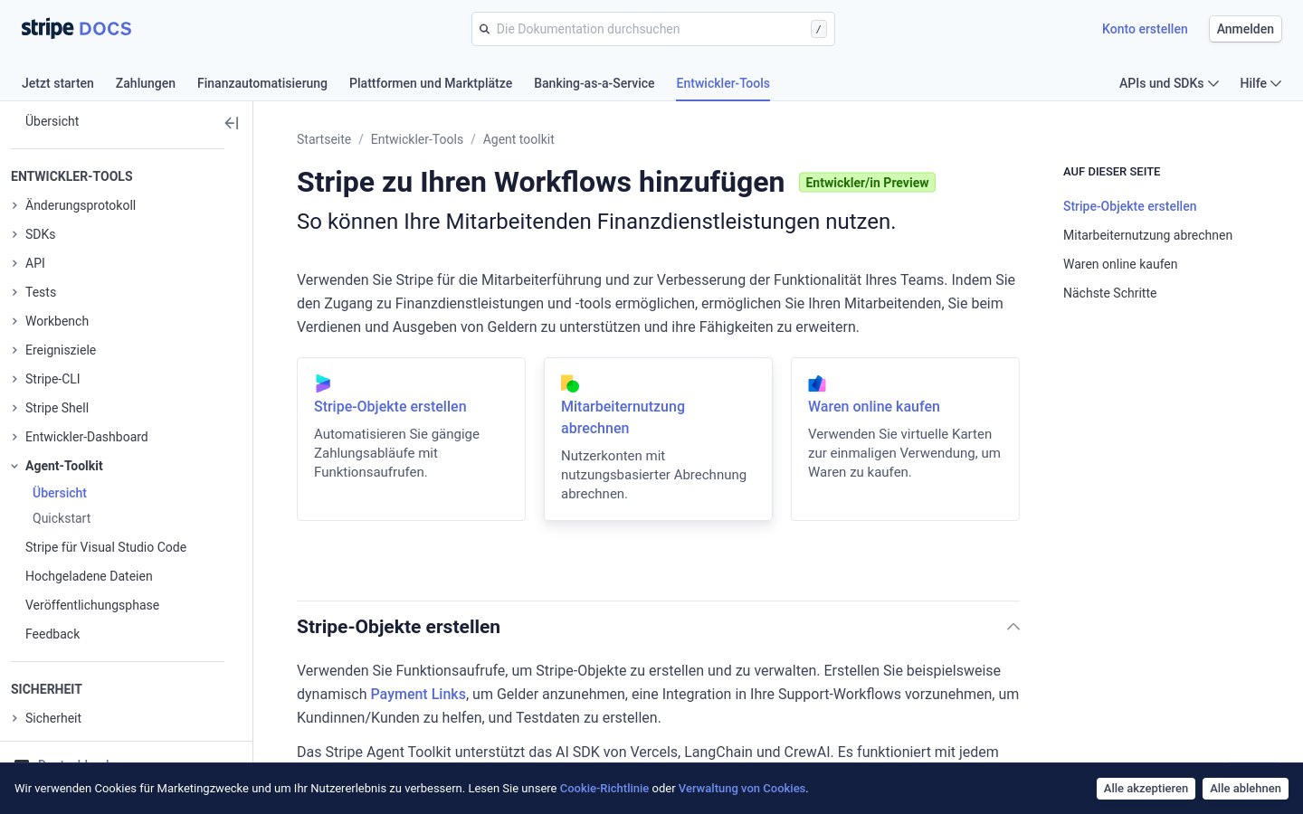1303x814 pixels.
Task: Jump to Waren online kaufen in page contents
Action: 1120,264
